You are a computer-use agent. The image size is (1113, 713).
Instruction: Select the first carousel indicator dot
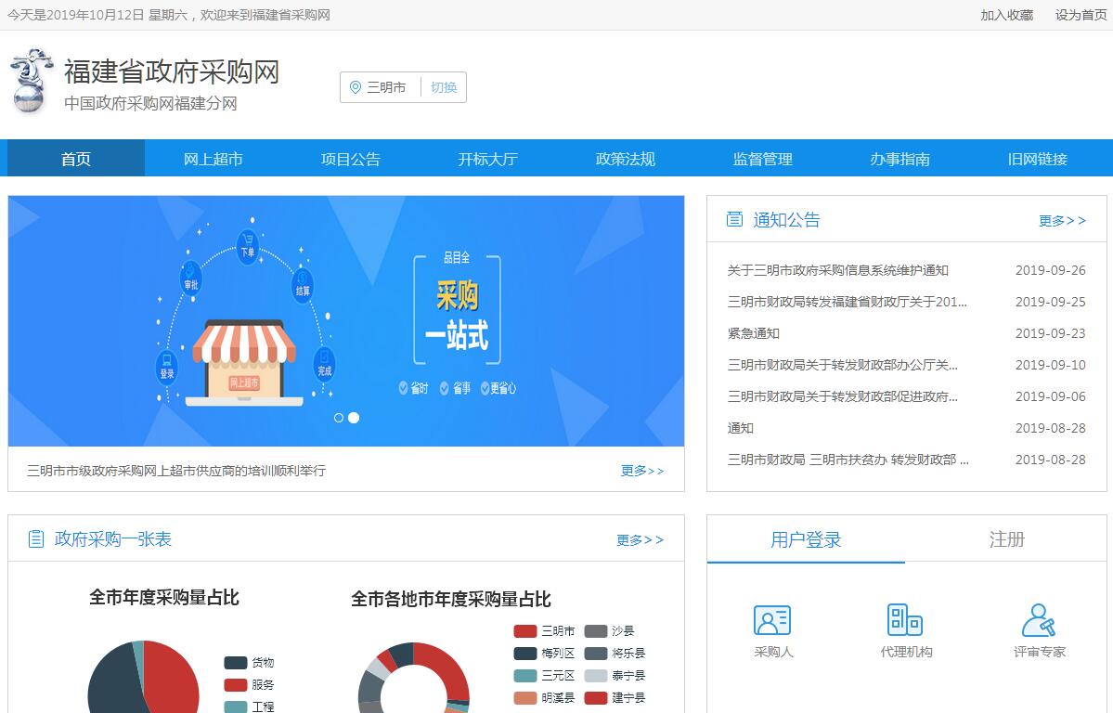pos(339,418)
